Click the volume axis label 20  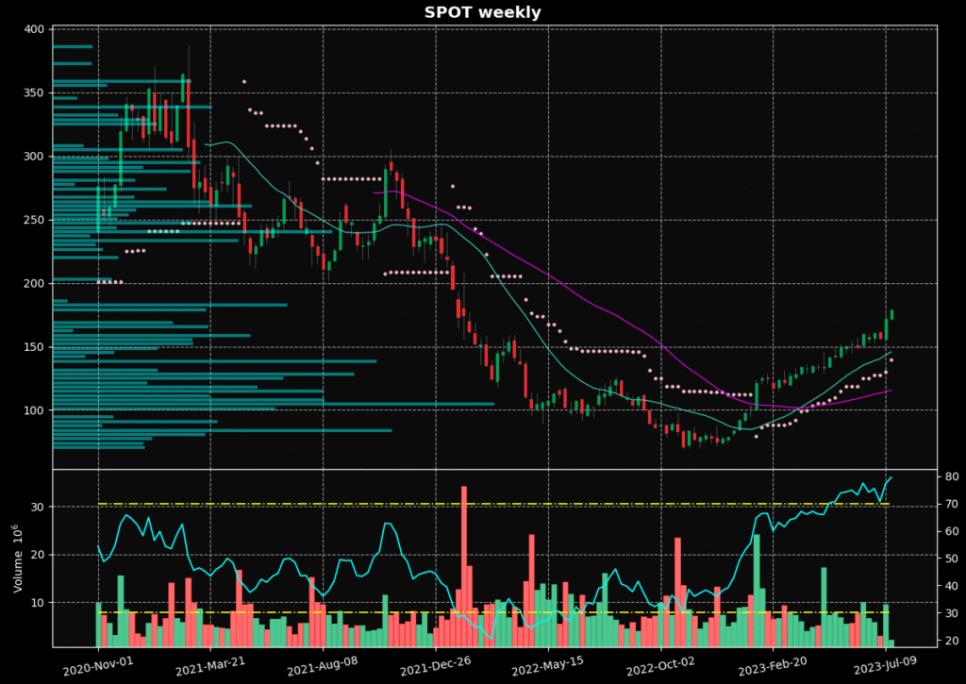tap(38, 555)
